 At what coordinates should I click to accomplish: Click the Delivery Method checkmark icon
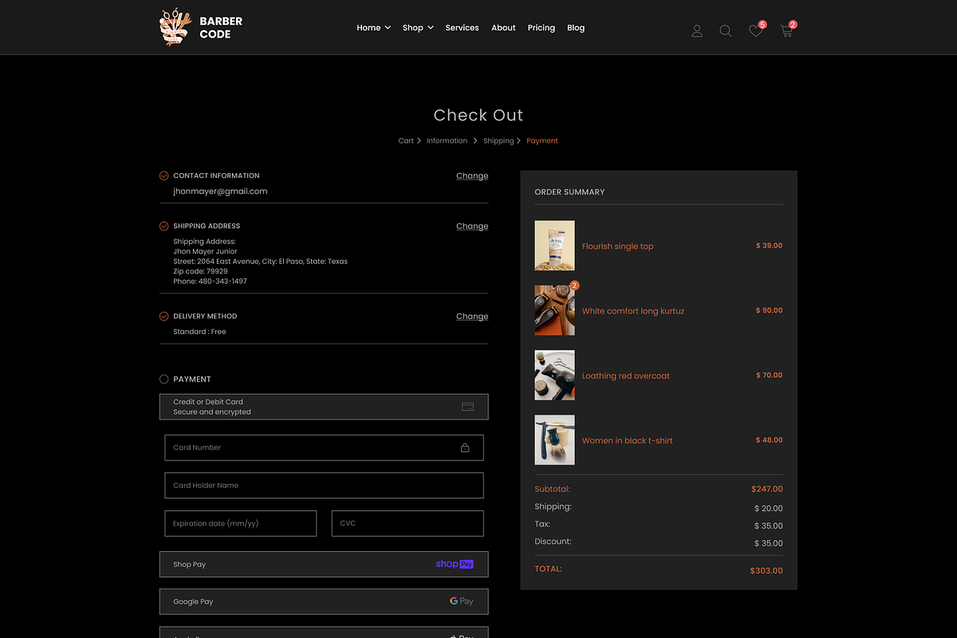pos(164,316)
